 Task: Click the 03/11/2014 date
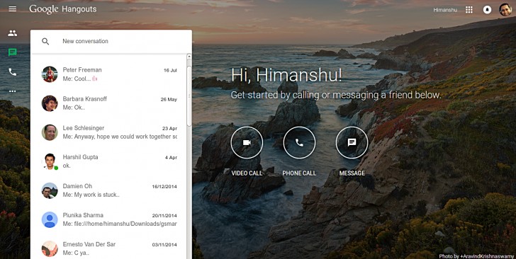click(164, 245)
